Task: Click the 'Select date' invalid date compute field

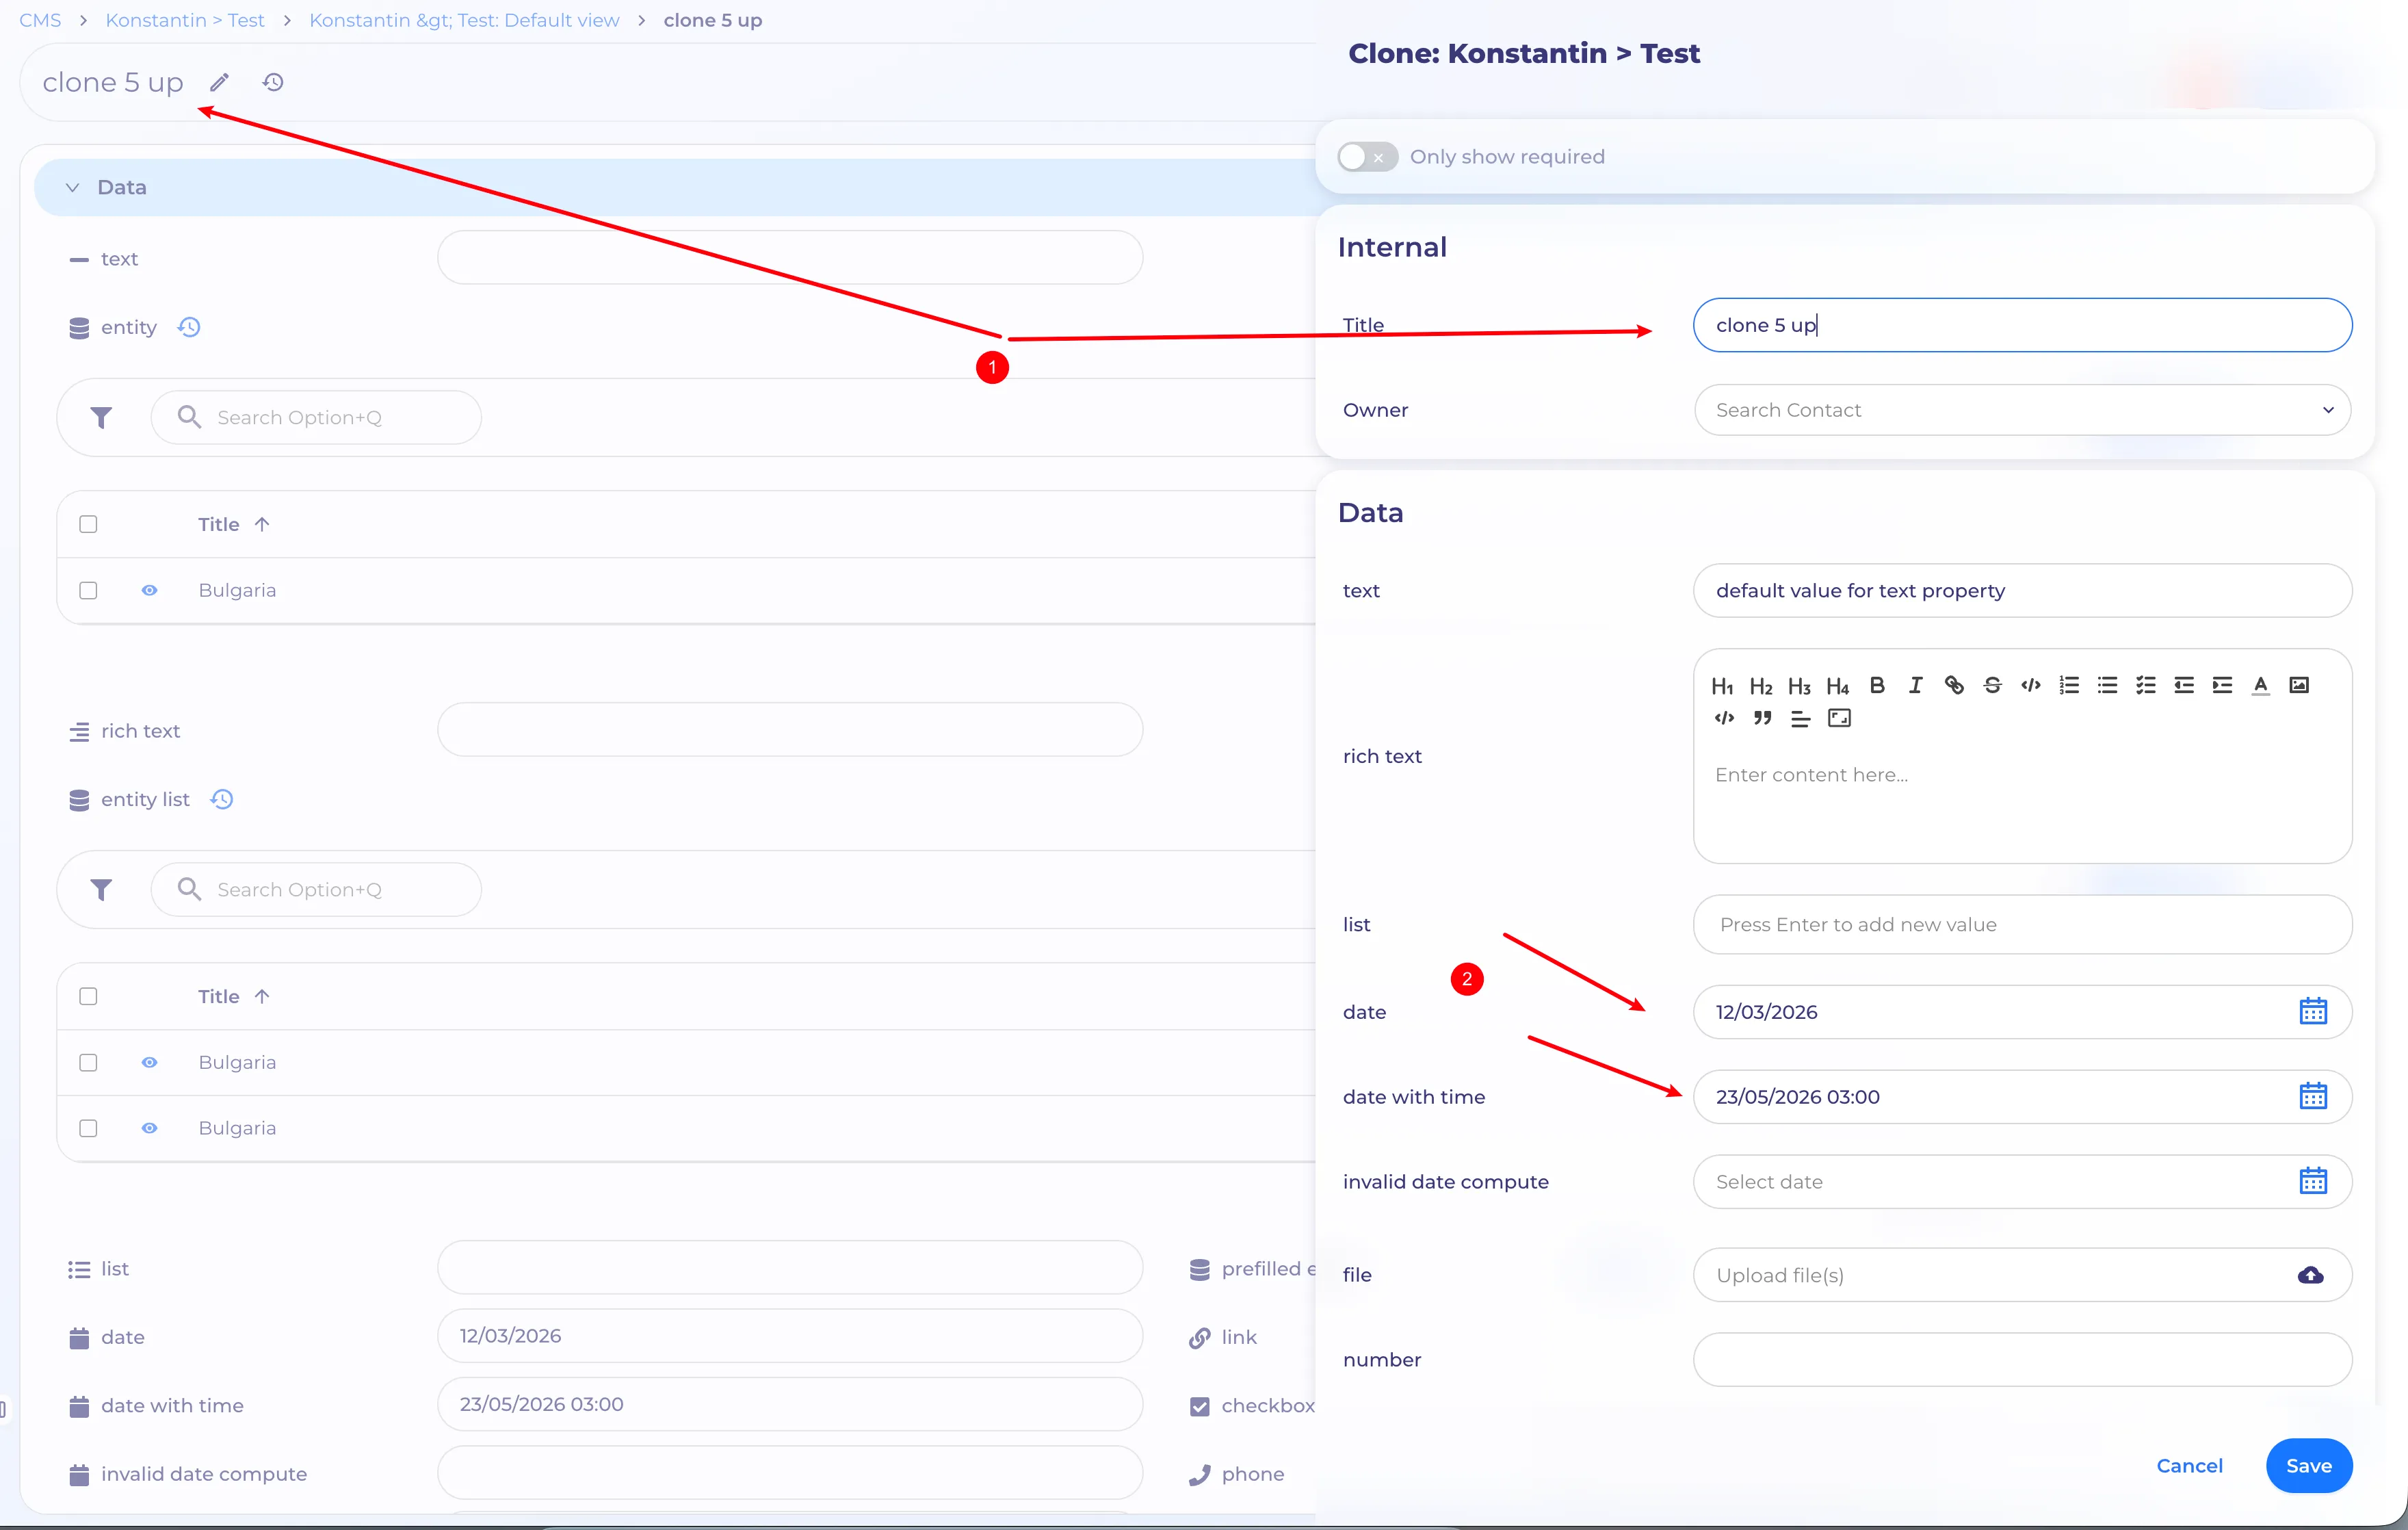Action: pos(2022,1181)
